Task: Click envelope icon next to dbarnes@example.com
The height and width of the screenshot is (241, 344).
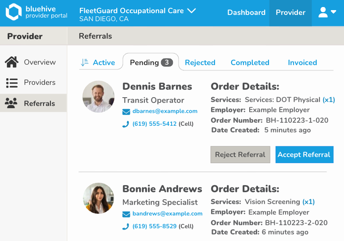Action: 126,112
